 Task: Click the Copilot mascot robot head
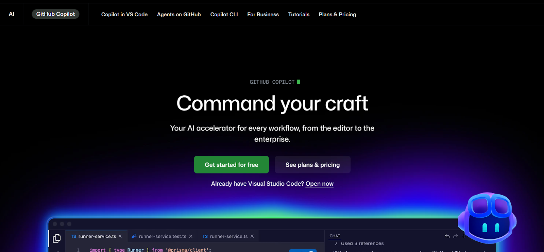pyautogui.click(x=488, y=218)
